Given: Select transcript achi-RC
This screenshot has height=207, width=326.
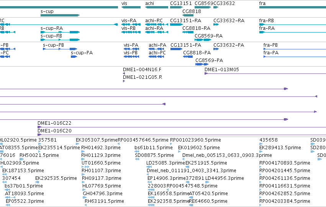Looking at the screenshot, I should [x=157, y=24].
